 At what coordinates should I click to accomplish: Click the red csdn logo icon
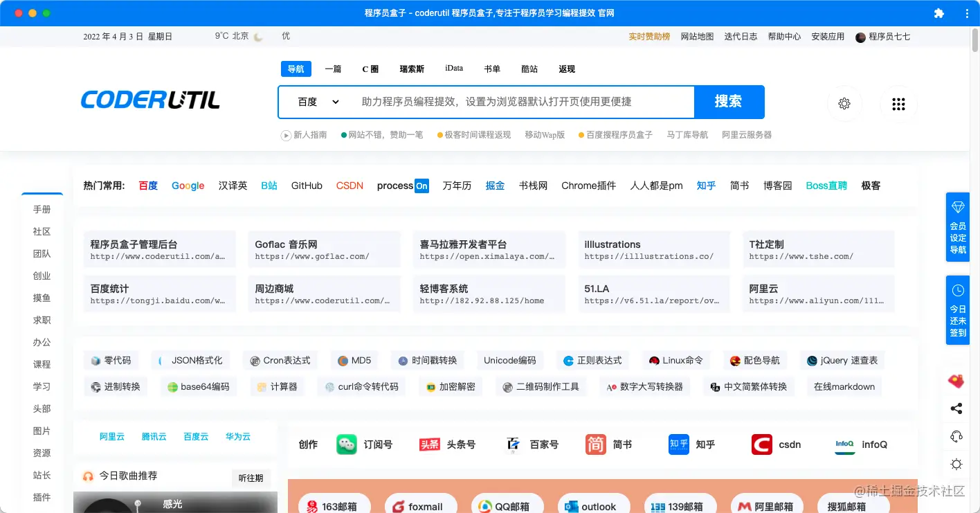[x=762, y=444]
